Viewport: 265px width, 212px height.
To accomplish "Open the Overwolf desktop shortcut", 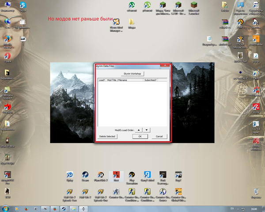I will (8, 109).
